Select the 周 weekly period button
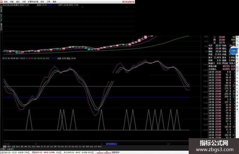The height and width of the screenshot is (154, 239). pyautogui.click(x=237, y=96)
